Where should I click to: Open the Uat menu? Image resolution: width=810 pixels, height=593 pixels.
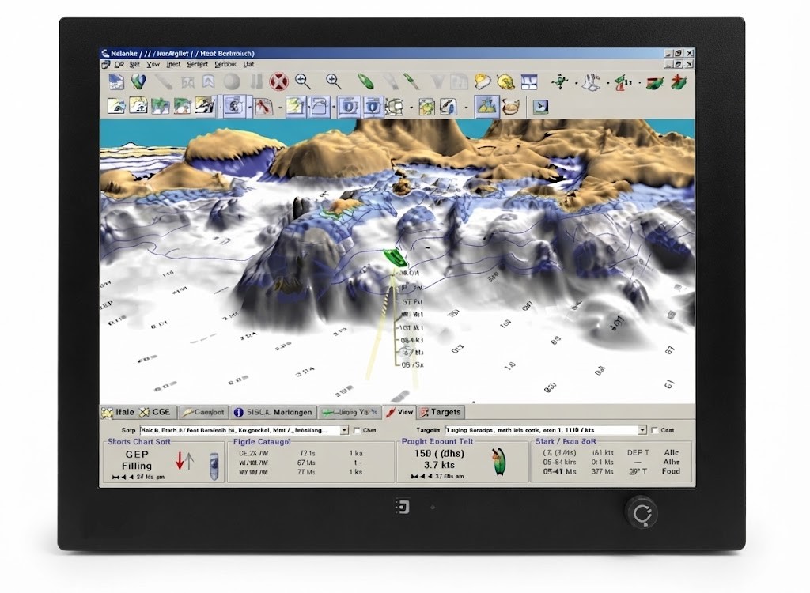pyautogui.click(x=248, y=65)
